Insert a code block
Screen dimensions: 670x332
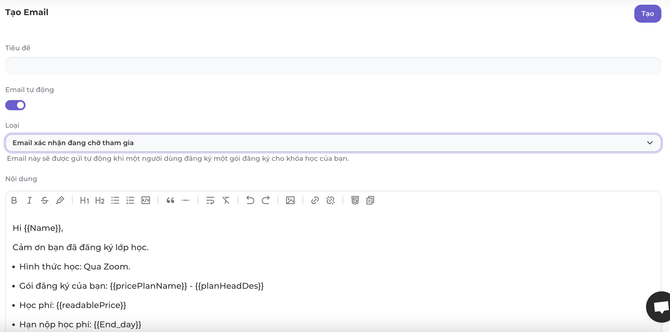click(x=146, y=200)
